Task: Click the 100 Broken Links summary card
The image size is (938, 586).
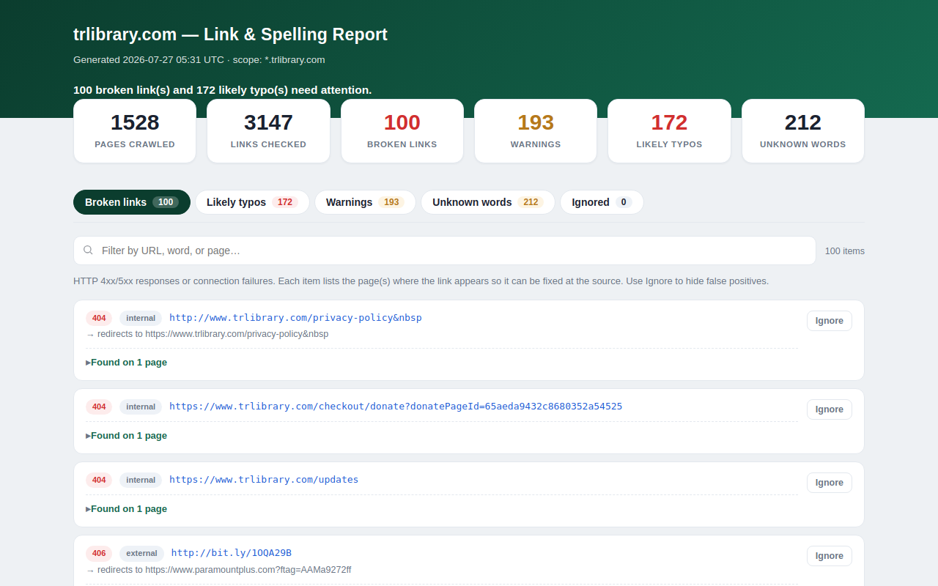Action: pyautogui.click(x=402, y=131)
